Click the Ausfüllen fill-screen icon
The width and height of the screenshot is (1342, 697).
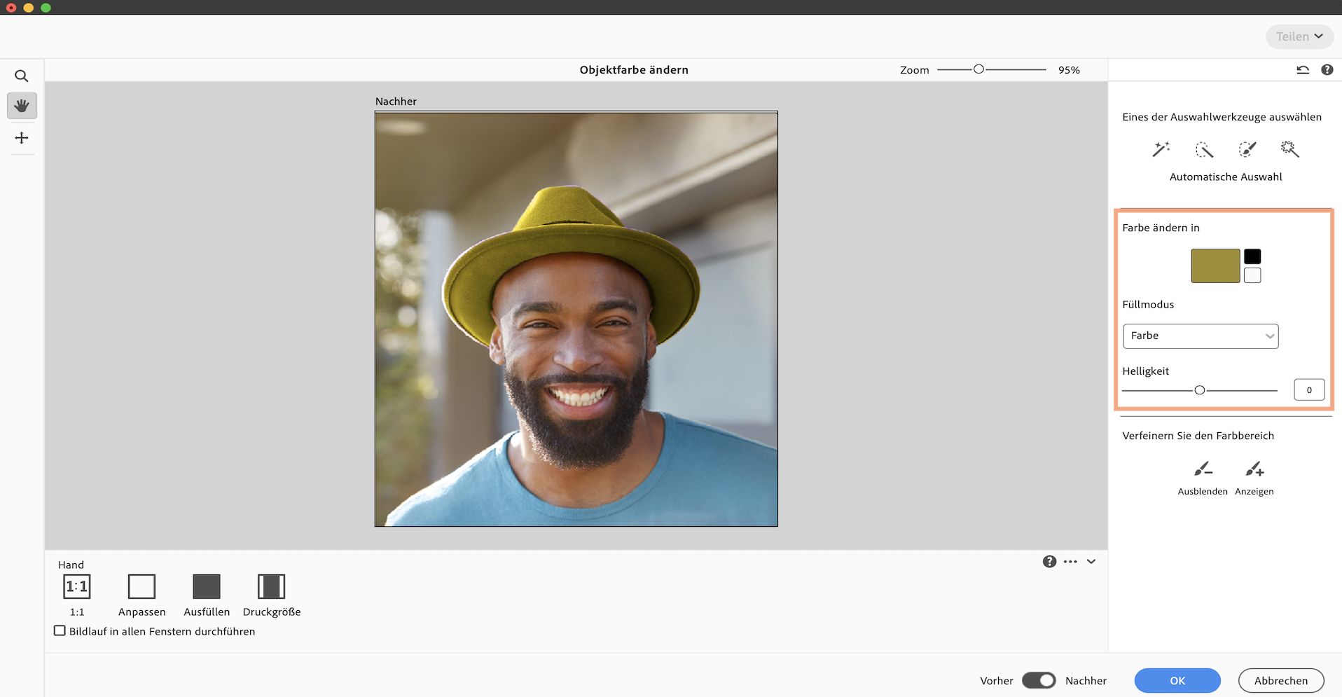207,586
